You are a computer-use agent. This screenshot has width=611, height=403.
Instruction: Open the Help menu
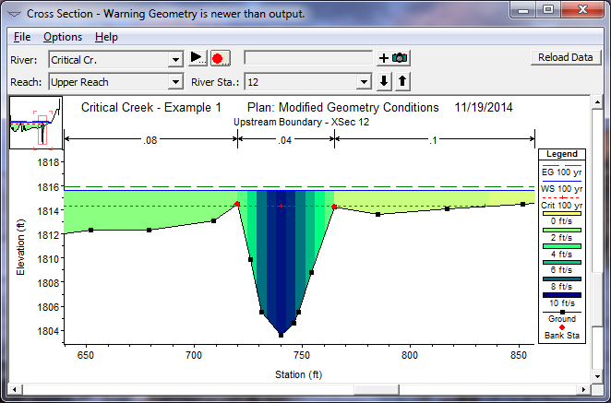[x=106, y=37]
